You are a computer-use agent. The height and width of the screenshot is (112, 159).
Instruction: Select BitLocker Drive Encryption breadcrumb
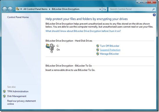point(66,9)
